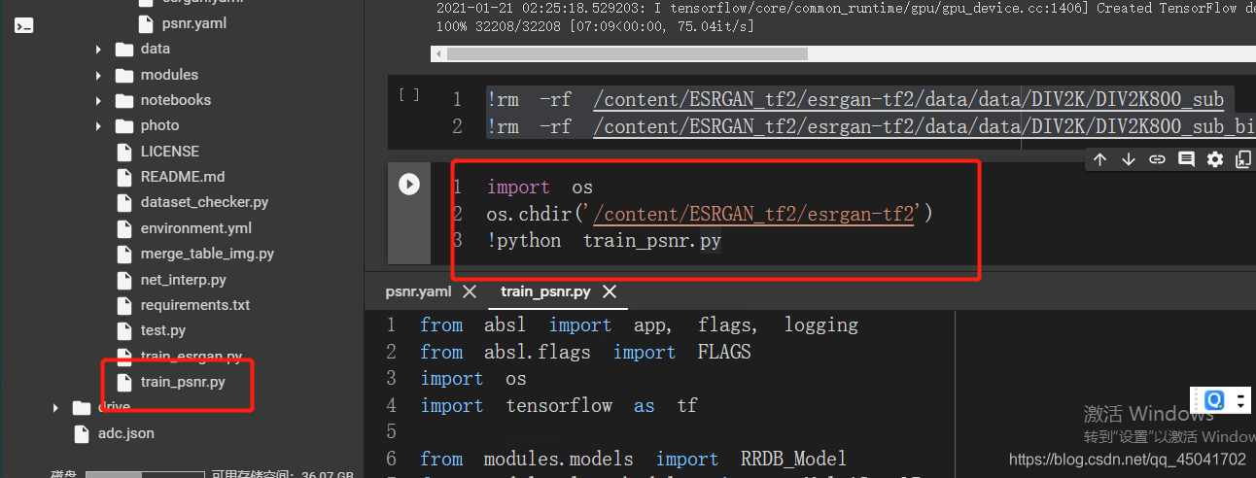Click the !python train_psnr.py line
Viewport: 1256px width, 478px height.
(x=604, y=240)
